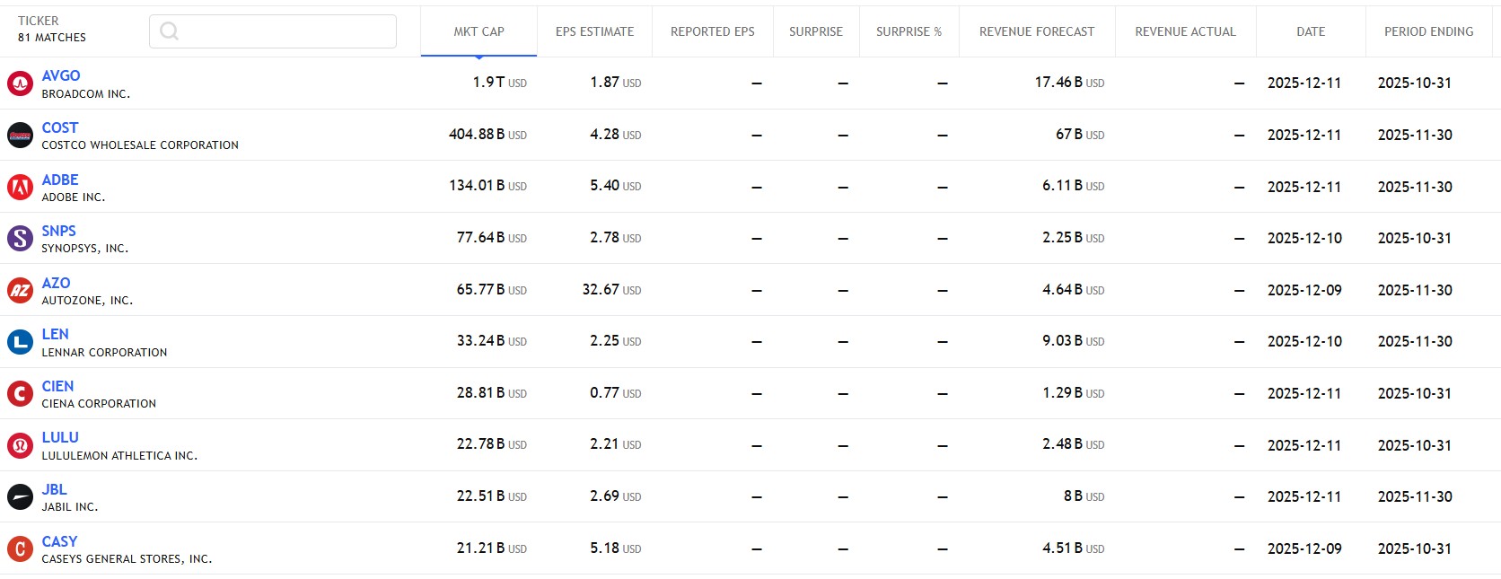This screenshot has height=579, width=1501.
Task: Click the Ciena logo icon
Action: pyautogui.click(x=20, y=393)
